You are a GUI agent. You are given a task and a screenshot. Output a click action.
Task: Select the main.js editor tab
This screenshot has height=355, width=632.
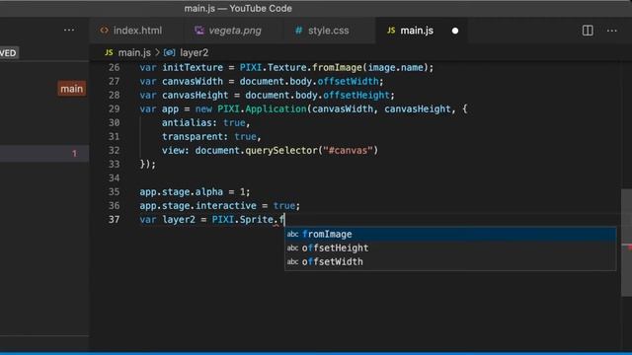coord(422,31)
